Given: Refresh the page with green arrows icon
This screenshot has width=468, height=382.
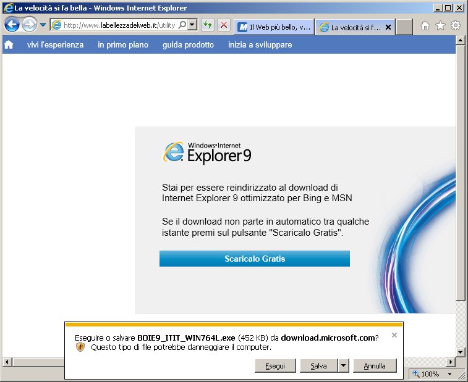Looking at the screenshot, I should click(x=208, y=25).
